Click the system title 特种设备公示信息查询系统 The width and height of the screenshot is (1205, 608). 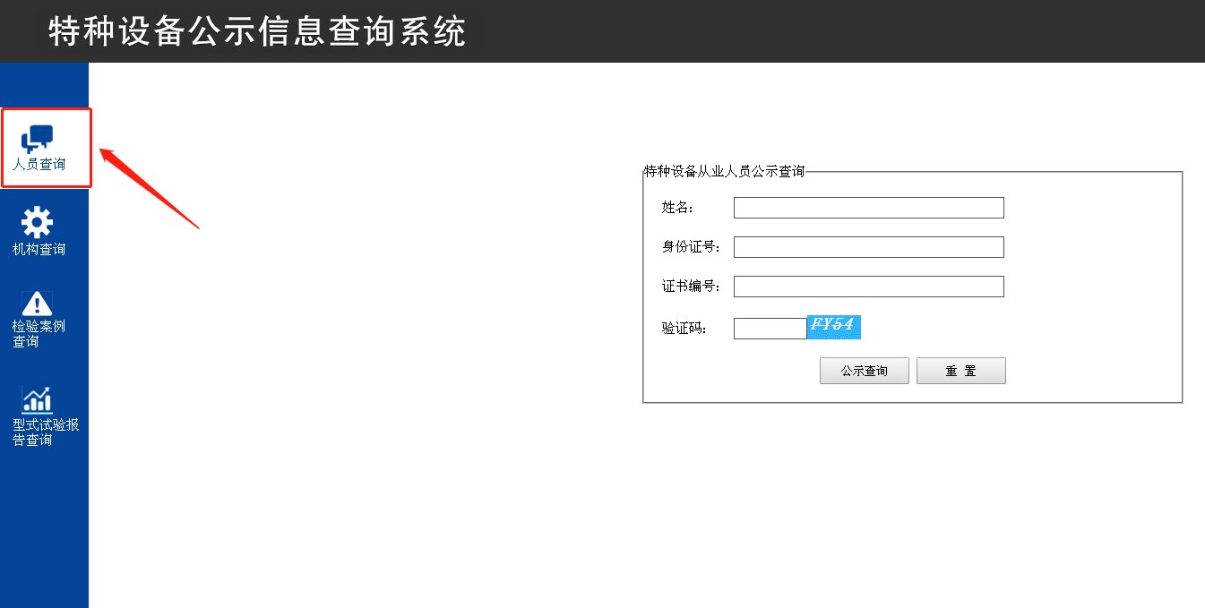(x=258, y=30)
